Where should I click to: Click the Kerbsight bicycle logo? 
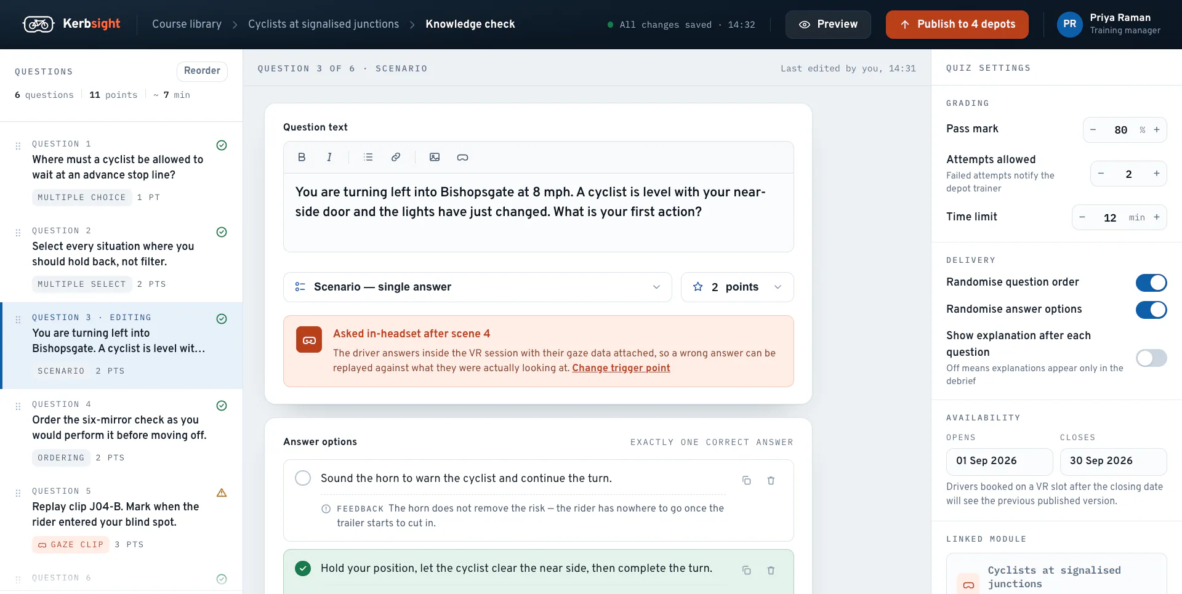38,24
